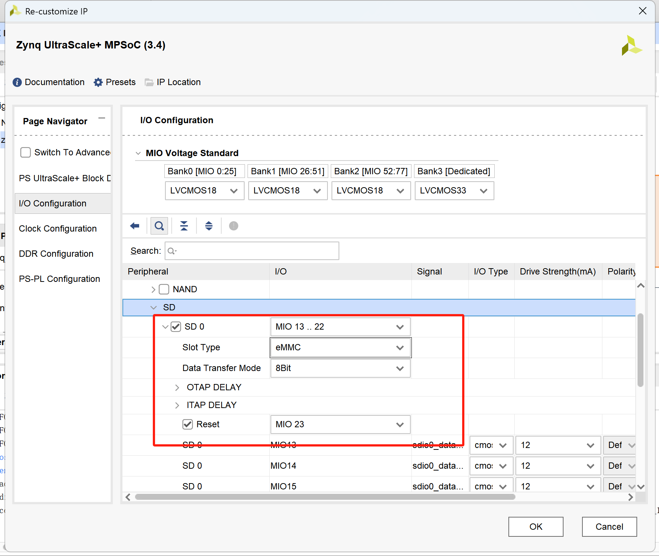Open Bank3 LVCMOS33 voltage dropdown
Screen dimensions: 659x556
[x=454, y=191]
